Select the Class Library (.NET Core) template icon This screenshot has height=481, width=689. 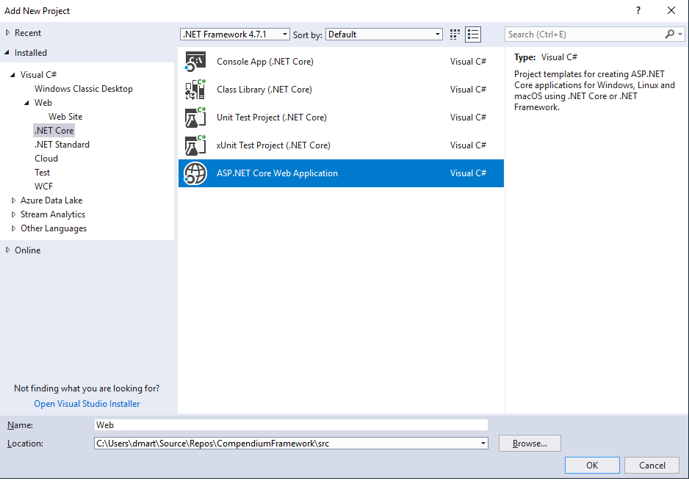(x=195, y=89)
